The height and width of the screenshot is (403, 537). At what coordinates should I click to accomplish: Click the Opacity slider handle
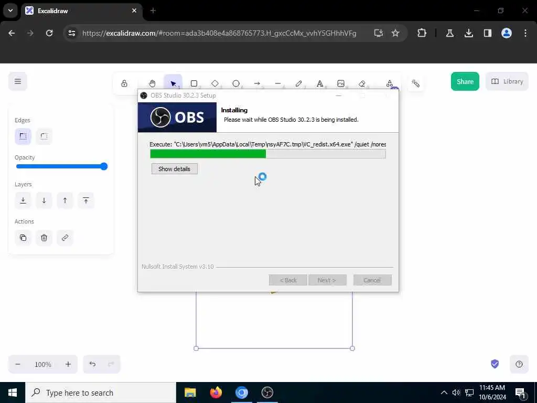click(104, 166)
